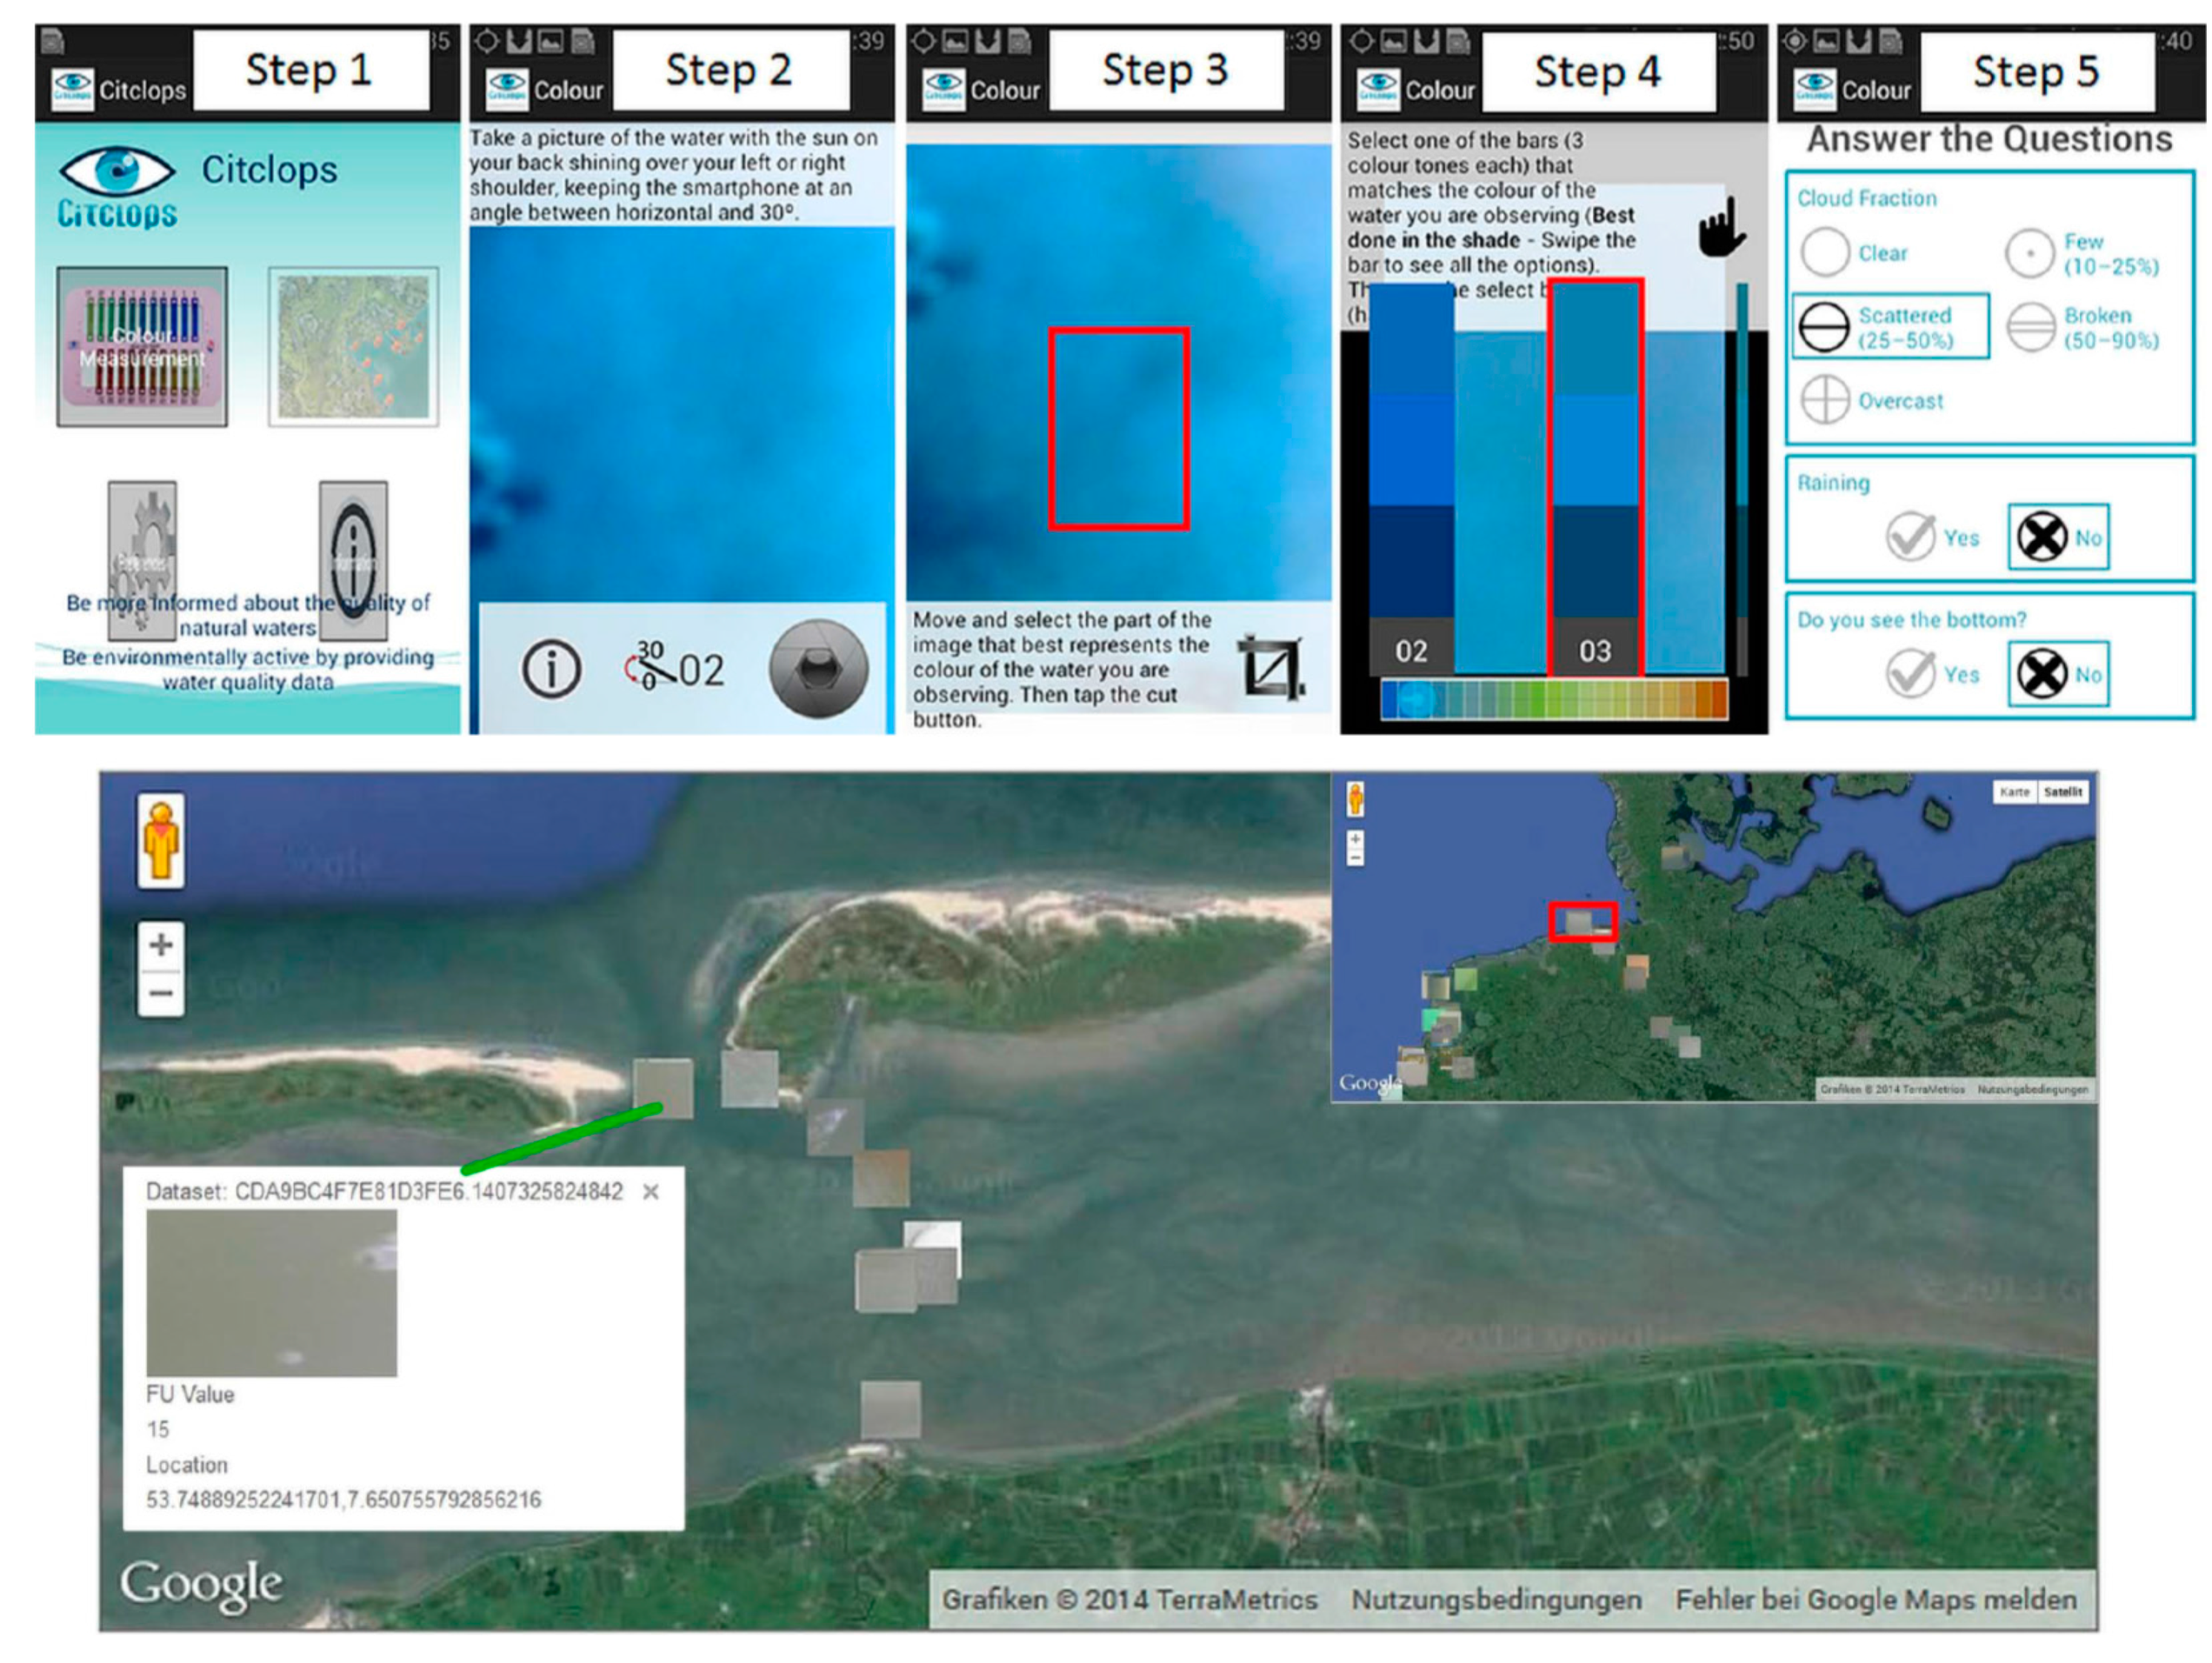This screenshot has height=1663, width=2212.
Task: Open the Nutzungsbedingungen link
Action: click(1496, 1600)
